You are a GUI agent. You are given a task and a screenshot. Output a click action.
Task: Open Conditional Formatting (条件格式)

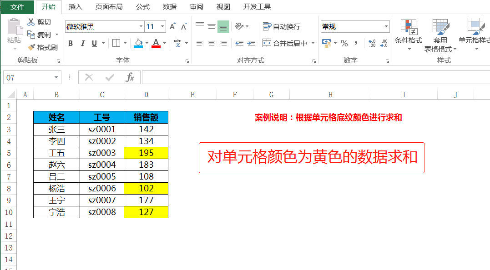(x=409, y=35)
